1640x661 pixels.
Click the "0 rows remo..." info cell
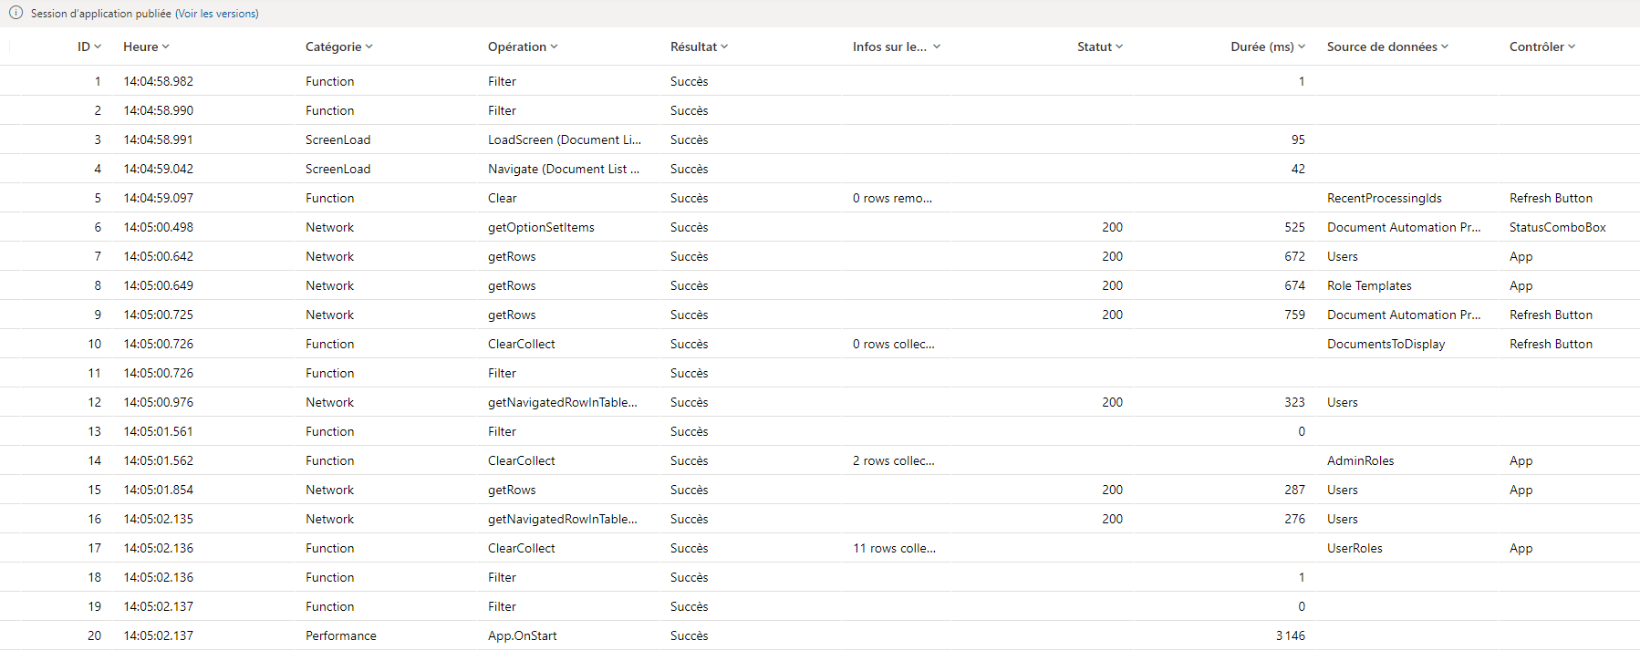pos(892,198)
